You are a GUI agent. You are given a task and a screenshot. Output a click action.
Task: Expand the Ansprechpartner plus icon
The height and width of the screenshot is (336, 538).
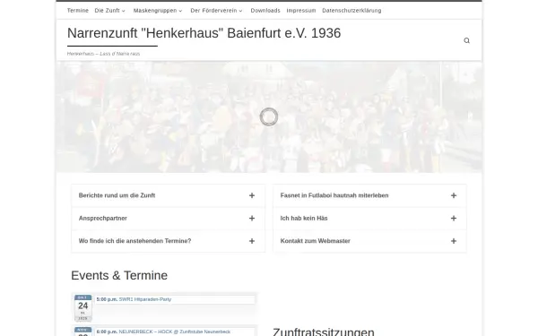(x=252, y=219)
